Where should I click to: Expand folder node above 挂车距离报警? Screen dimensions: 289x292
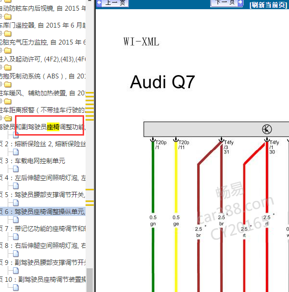tap(0, 101)
